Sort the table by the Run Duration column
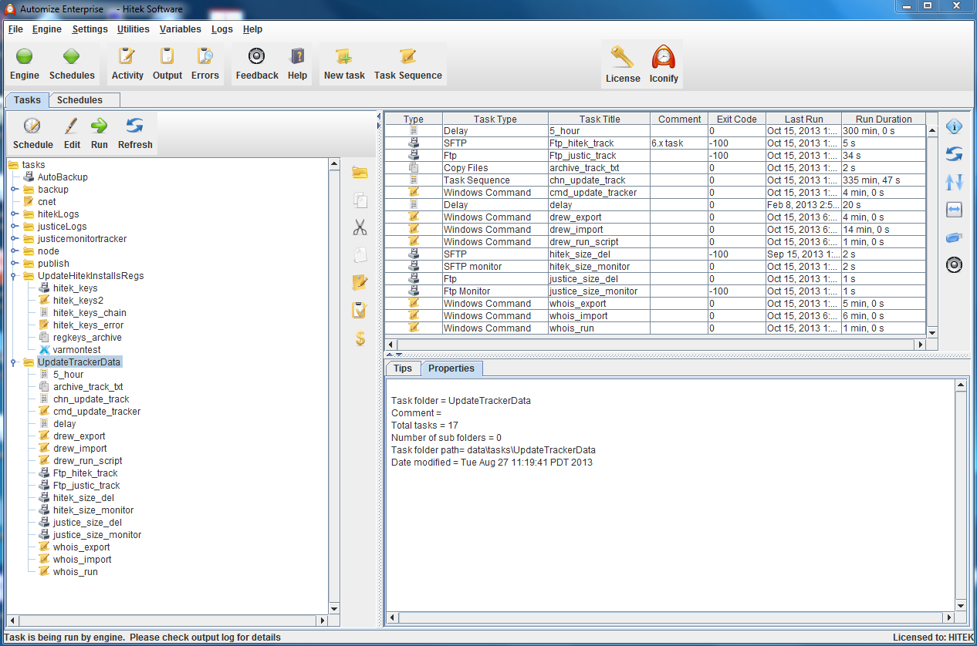The width and height of the screenshot is (977, 646). pyautogui.click(x=883, y=119)
